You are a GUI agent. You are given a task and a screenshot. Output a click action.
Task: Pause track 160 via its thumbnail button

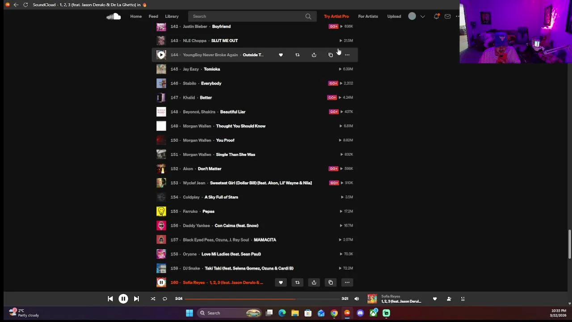point(161,283)
